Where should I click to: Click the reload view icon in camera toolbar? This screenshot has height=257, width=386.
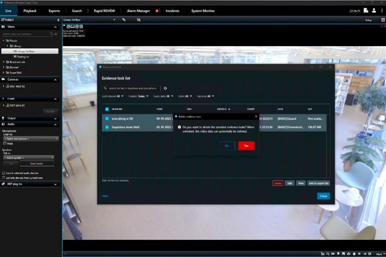(124, 20)
